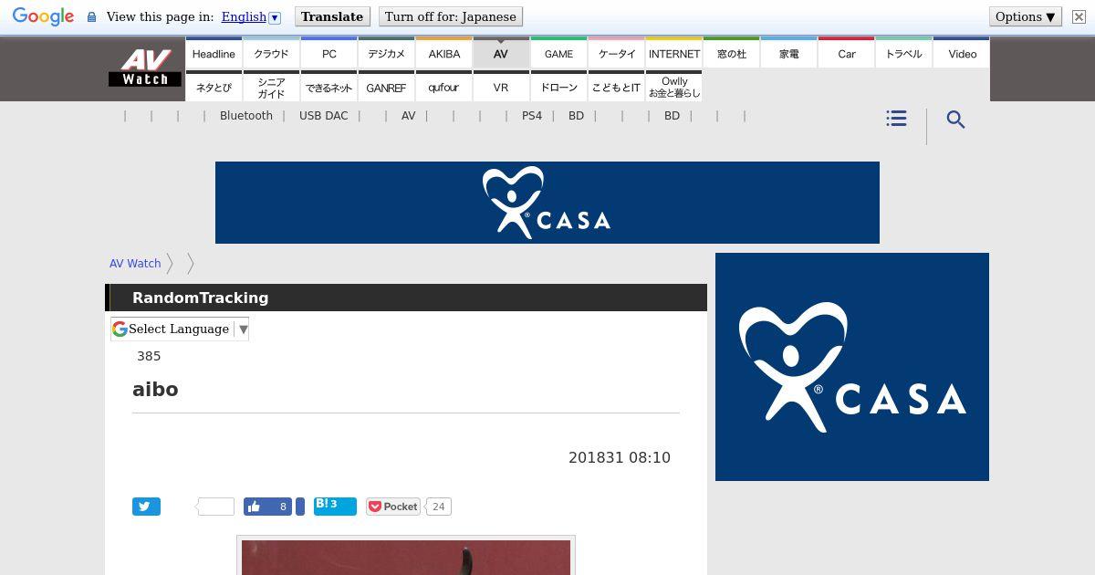Open the Owlly お金と暮らし tab

point(673,87)
